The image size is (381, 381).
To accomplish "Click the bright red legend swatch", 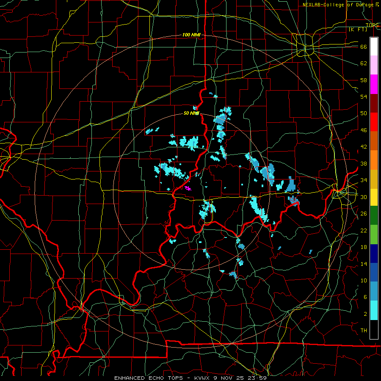I will pos(374,122).
